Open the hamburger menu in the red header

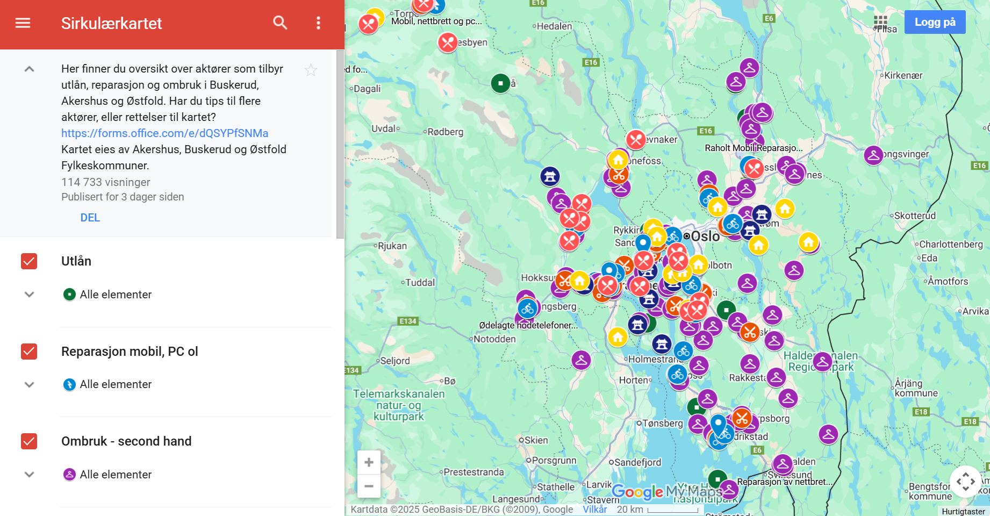pyautogui.click(x=23, y=23)
